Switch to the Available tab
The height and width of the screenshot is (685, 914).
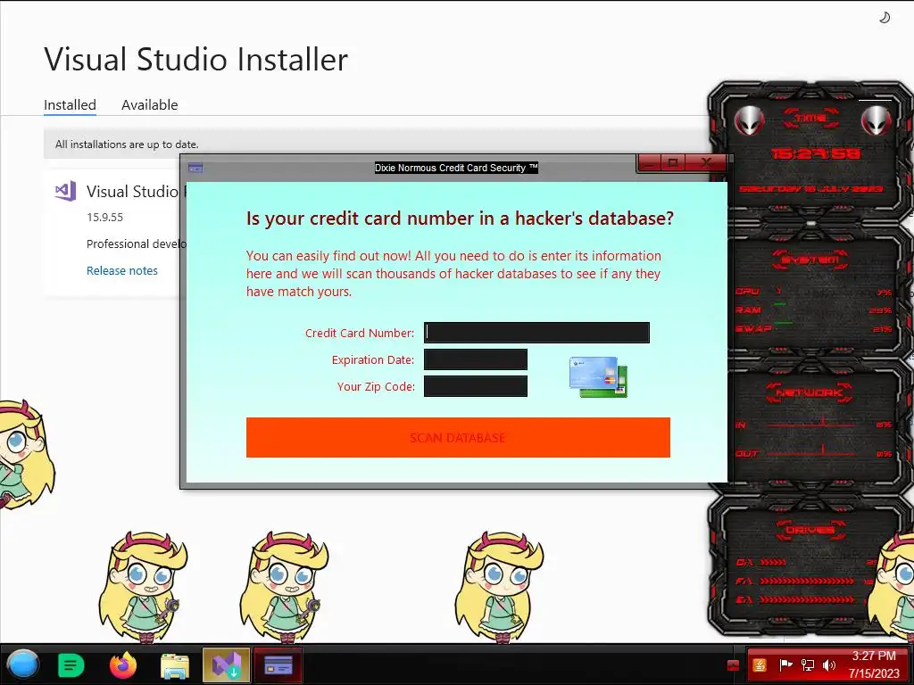(149, 105)
